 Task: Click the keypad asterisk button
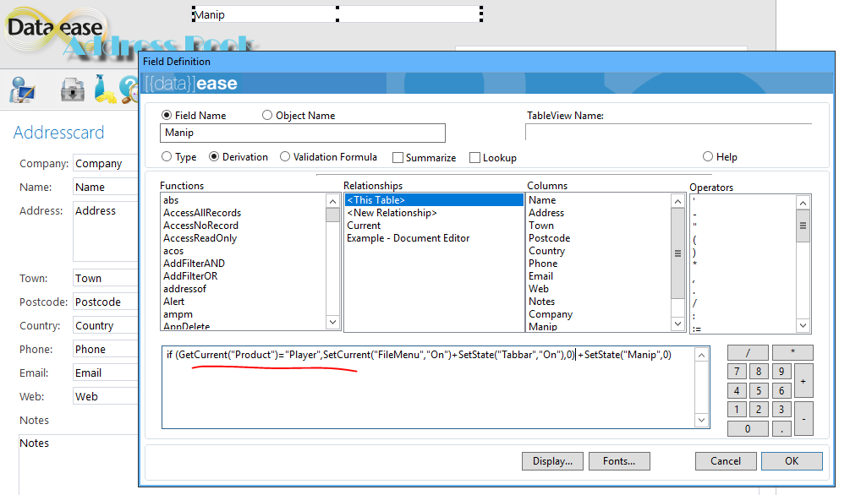click(x=792, y=352)
